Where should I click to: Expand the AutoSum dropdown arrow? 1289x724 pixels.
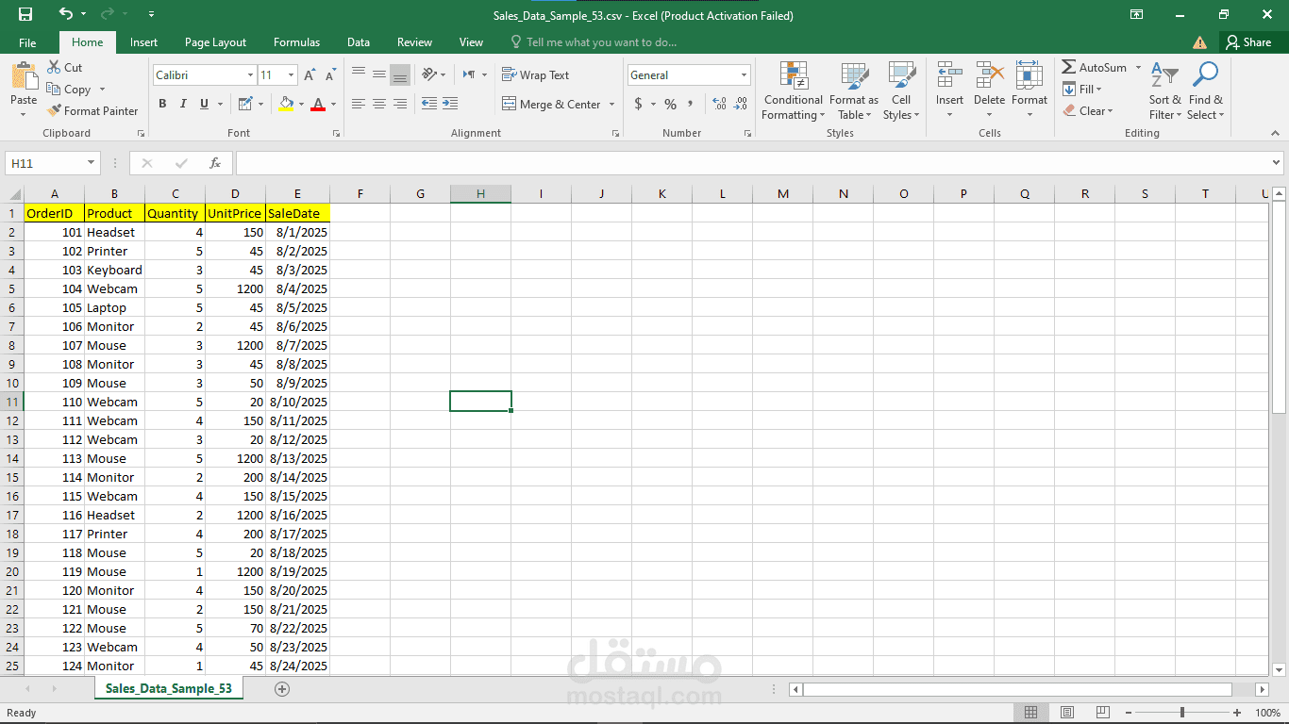click(1137, 67)
